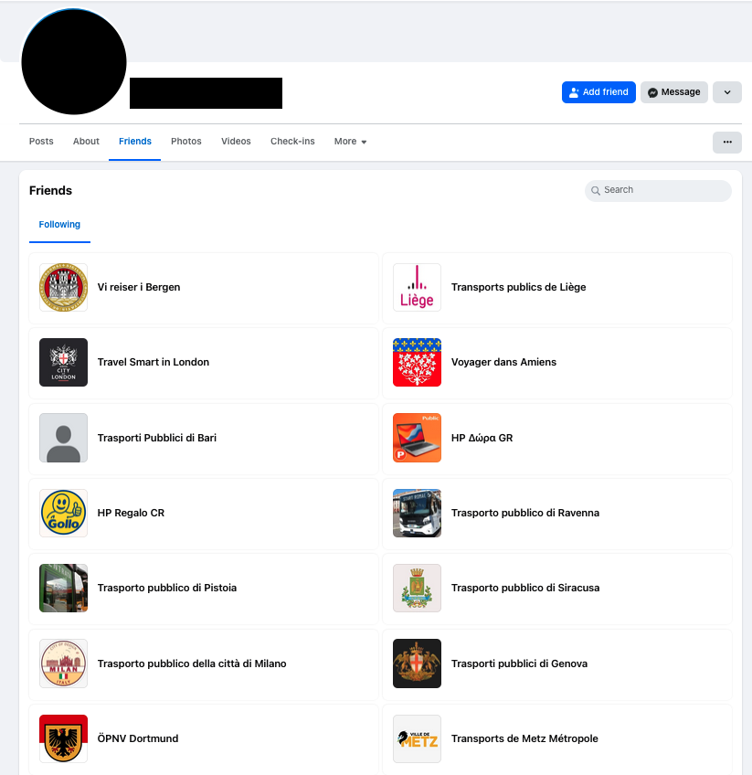Click the Add friend button
This screenshot has height=775, width=752.
click(598, 92)
